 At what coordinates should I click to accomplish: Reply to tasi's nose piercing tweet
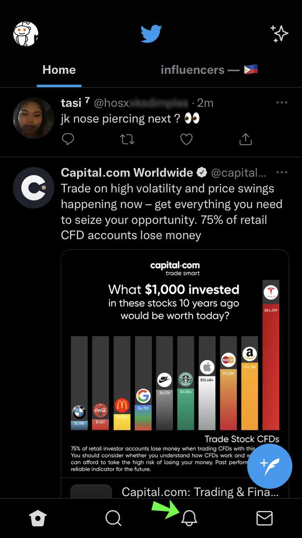68,140
